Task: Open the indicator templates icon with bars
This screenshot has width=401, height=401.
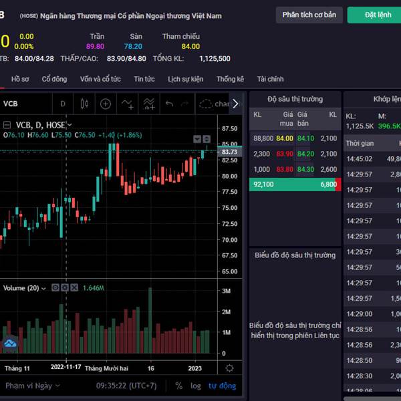Action: pyautogui.click(x=149, y=104)
